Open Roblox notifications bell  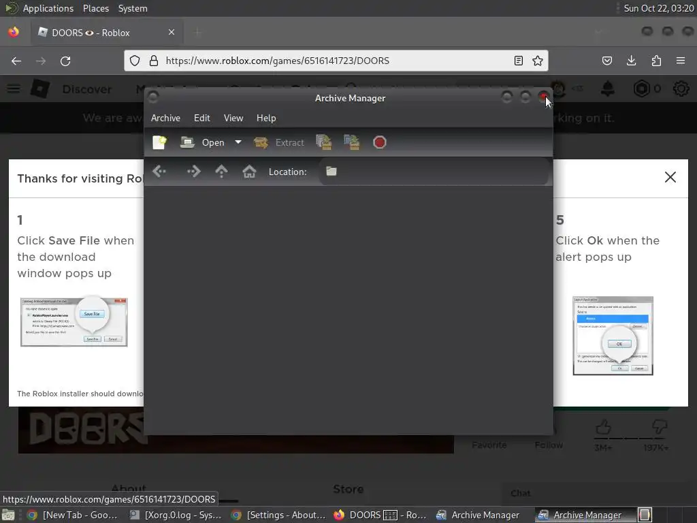pyautogui.click(x=608, y=89)
